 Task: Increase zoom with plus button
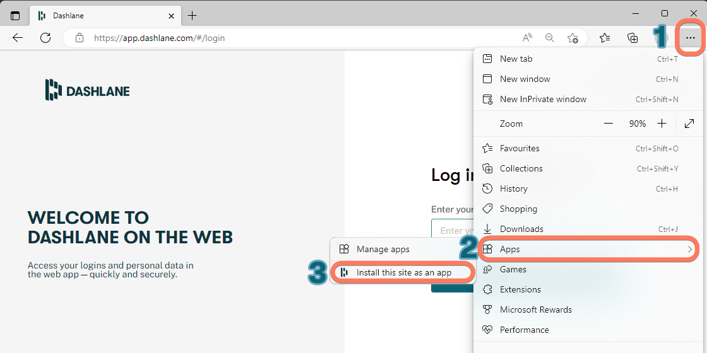pos(662,124)
